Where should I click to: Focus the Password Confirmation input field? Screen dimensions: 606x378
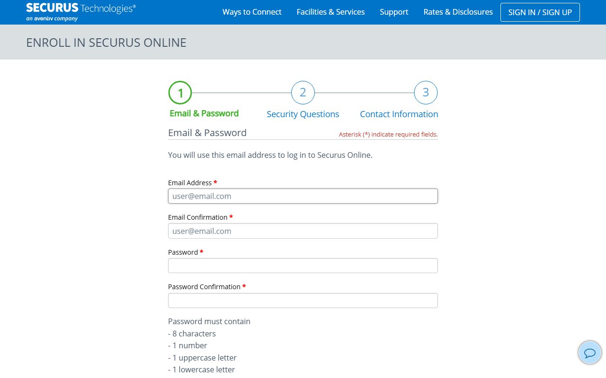click(x=303, y=301)
